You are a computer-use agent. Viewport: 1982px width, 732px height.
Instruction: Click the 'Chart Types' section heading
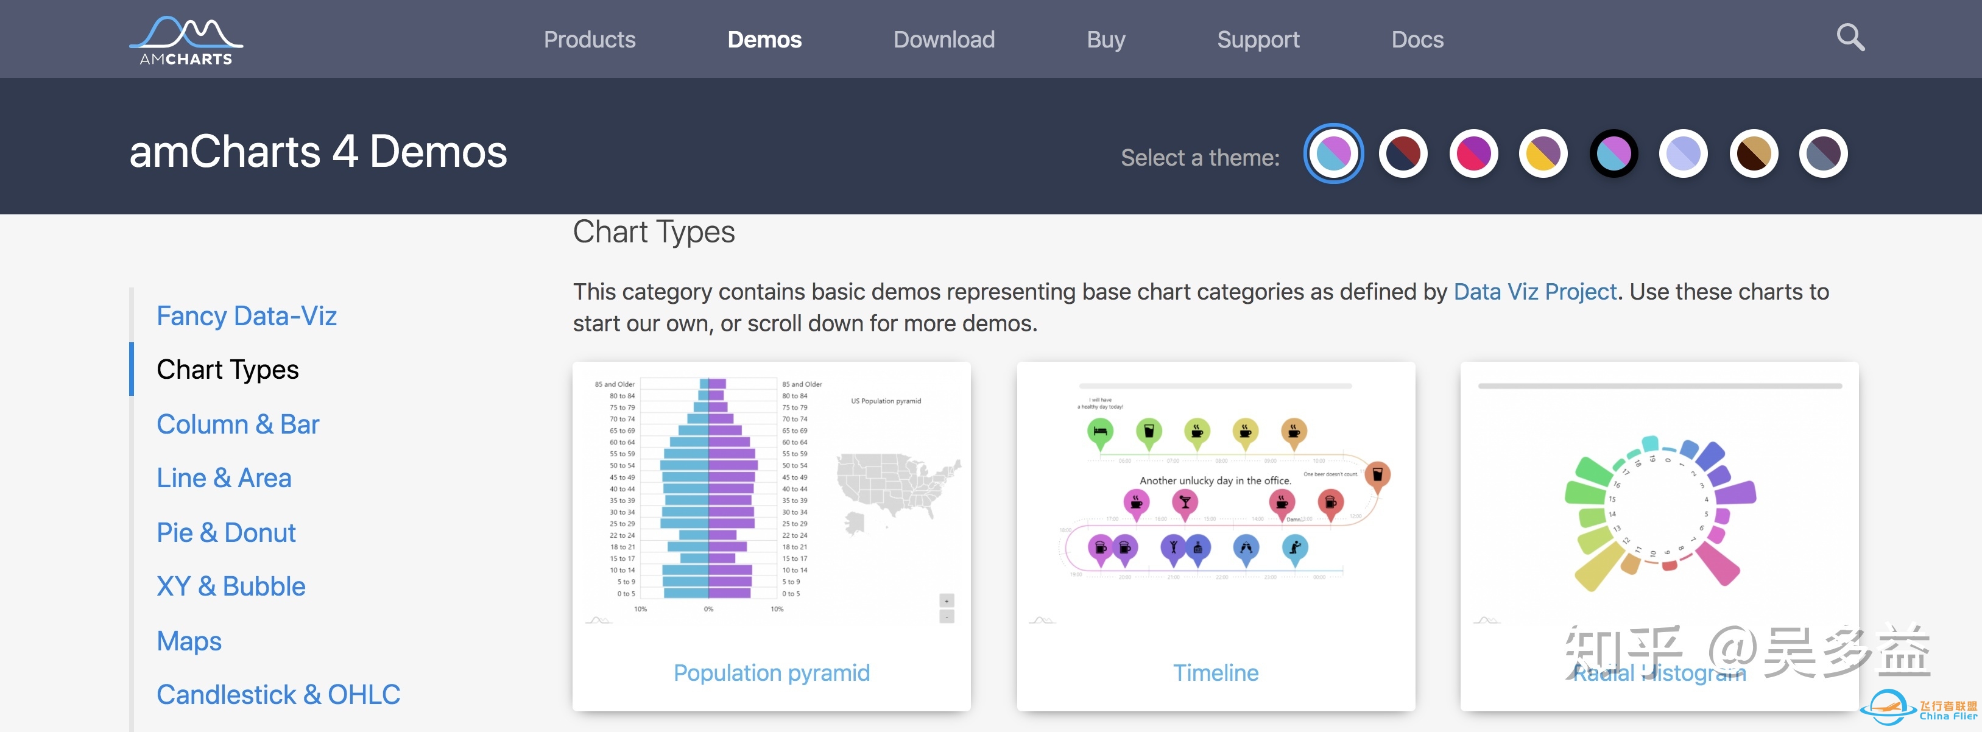click(653, 232)
